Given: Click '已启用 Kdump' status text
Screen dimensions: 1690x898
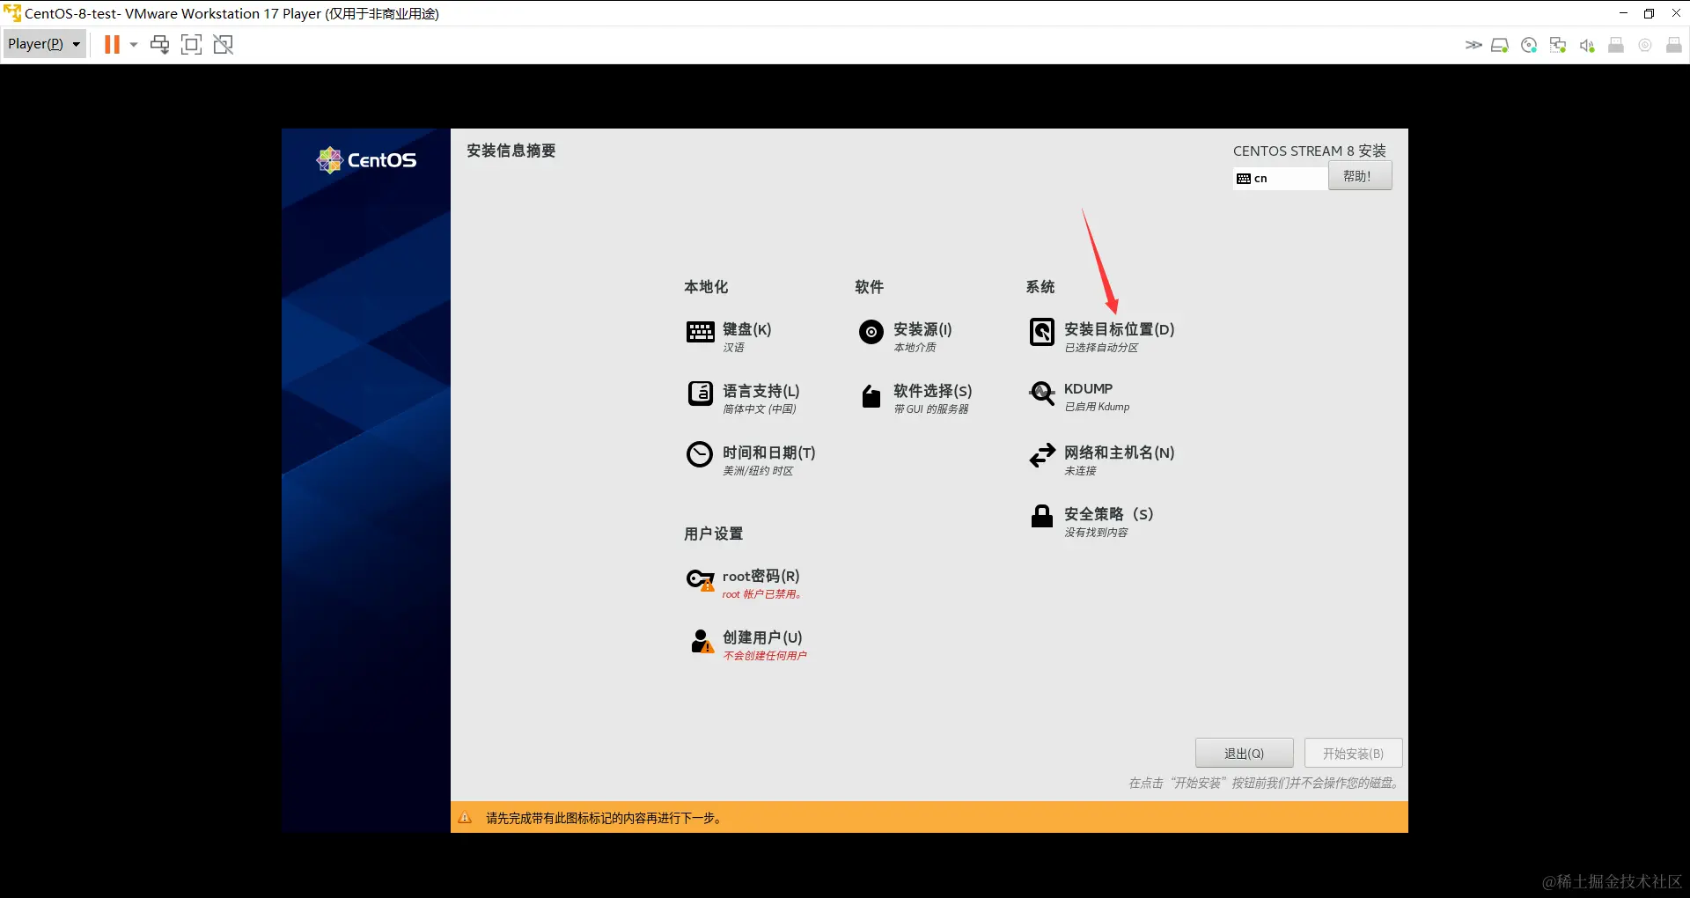Looking at the screenshot, I should point(1097,407).
